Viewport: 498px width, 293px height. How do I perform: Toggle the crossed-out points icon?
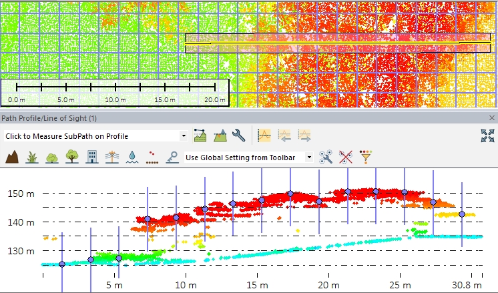coord(346,158)
